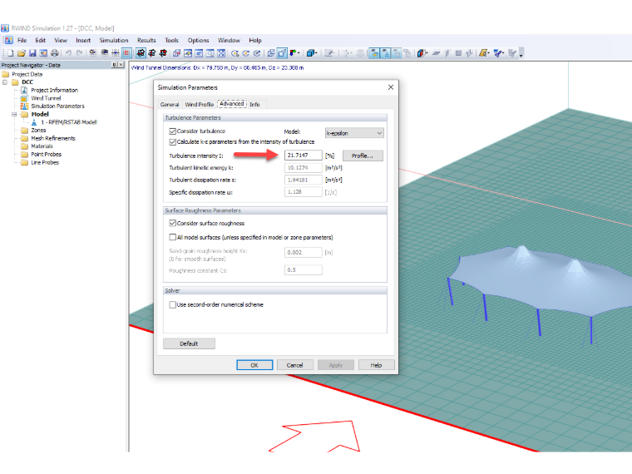The width and height of the screenshot is (632, 474).
Task: Click the colored axes orientation icon
Action: coord(293,52)
